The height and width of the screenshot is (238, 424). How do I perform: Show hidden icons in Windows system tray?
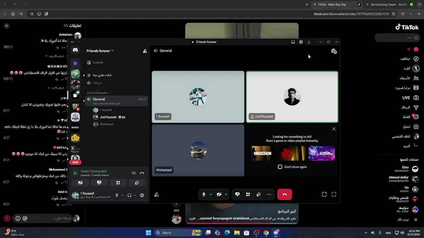[366, 233]
